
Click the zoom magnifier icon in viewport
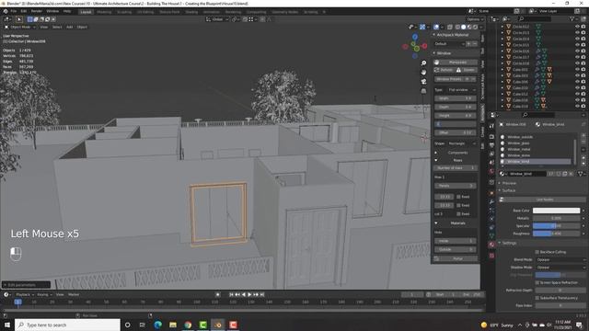click(x=423, y=63)
